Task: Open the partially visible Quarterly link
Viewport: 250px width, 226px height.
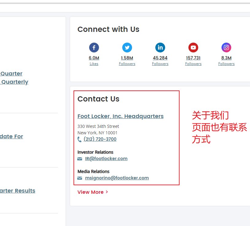Action: coord(14,82)
